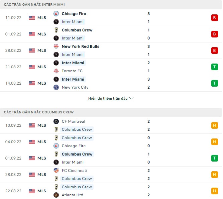
Task: Click the red B badge for the Chicago Fire match
Action: pos(214,18)
